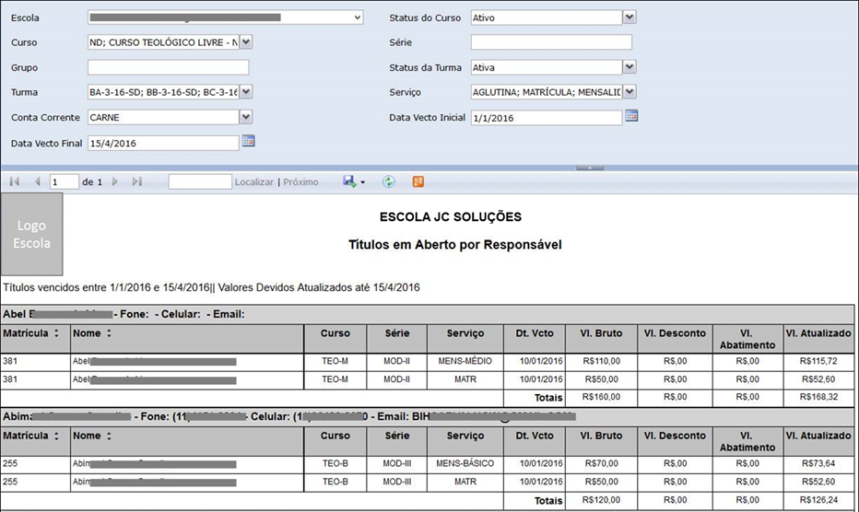The image size is (859, 512).
Task: Click MOD-III cell in MENS-BÁSICO row
Action: [x=396, y=464]
